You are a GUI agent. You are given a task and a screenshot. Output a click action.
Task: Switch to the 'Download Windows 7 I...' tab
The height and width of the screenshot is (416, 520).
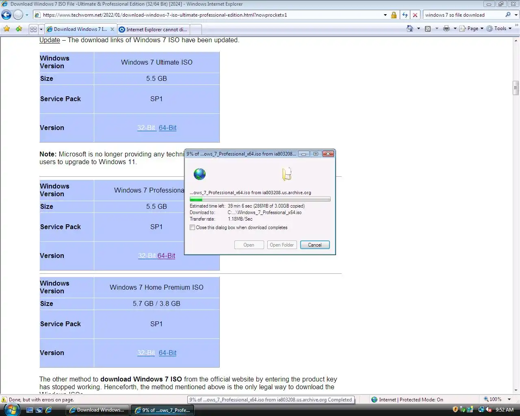point(77,29)
